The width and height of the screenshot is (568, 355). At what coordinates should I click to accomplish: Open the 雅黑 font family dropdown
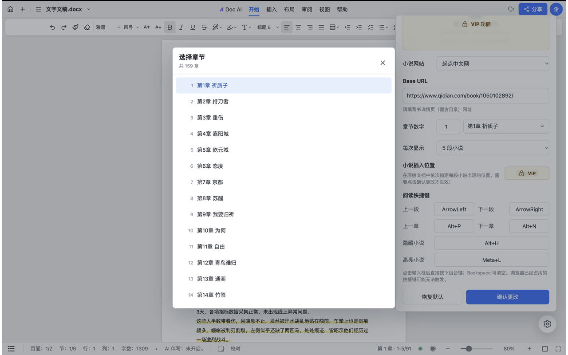coord(108,28)
